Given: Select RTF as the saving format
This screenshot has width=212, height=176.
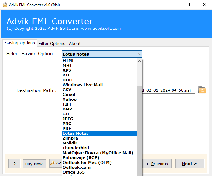Looking at the screenshot, I should coord(99,75).
